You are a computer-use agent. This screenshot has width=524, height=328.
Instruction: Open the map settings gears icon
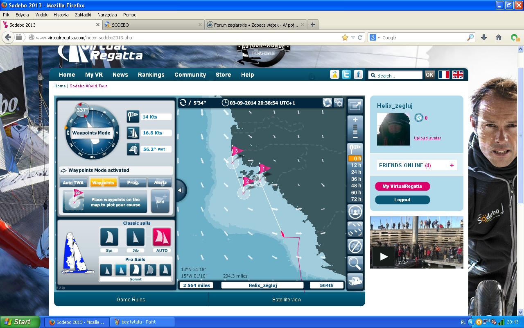coord(338,103)
